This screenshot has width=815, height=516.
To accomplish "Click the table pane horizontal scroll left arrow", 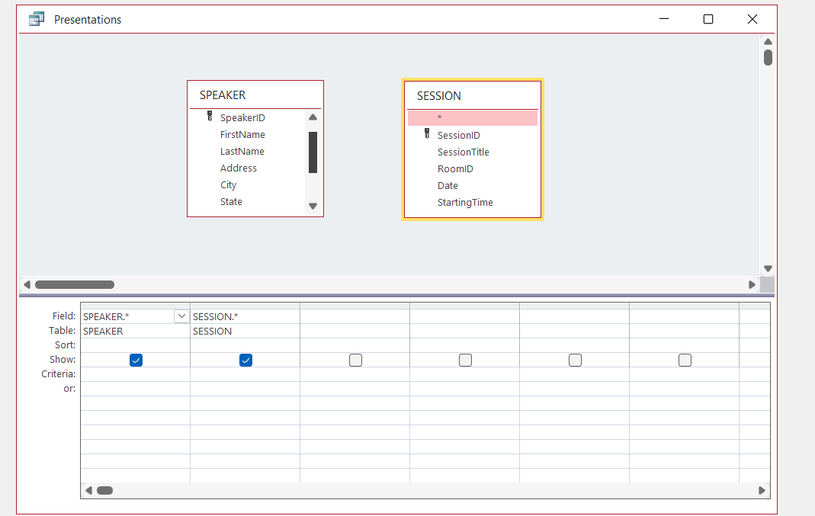I will point(27,285).
